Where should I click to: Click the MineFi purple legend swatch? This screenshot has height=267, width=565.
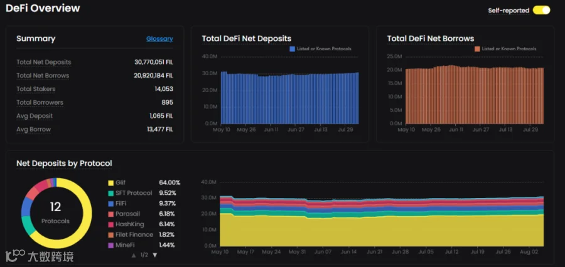111,246
